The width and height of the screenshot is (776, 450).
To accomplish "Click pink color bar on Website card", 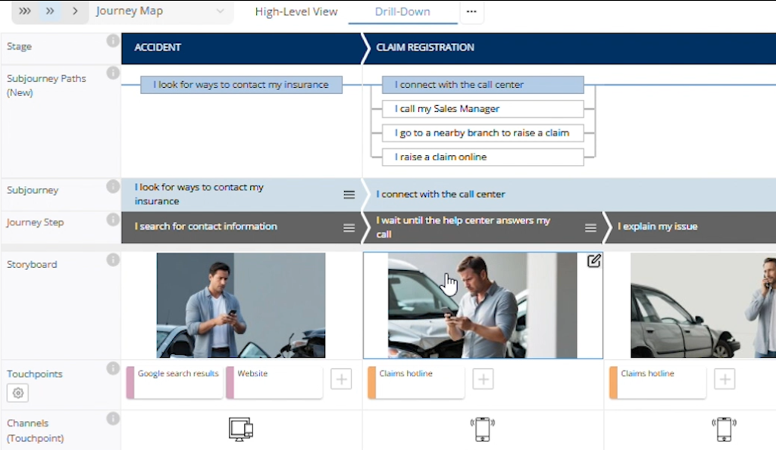I will pos(230,382).
